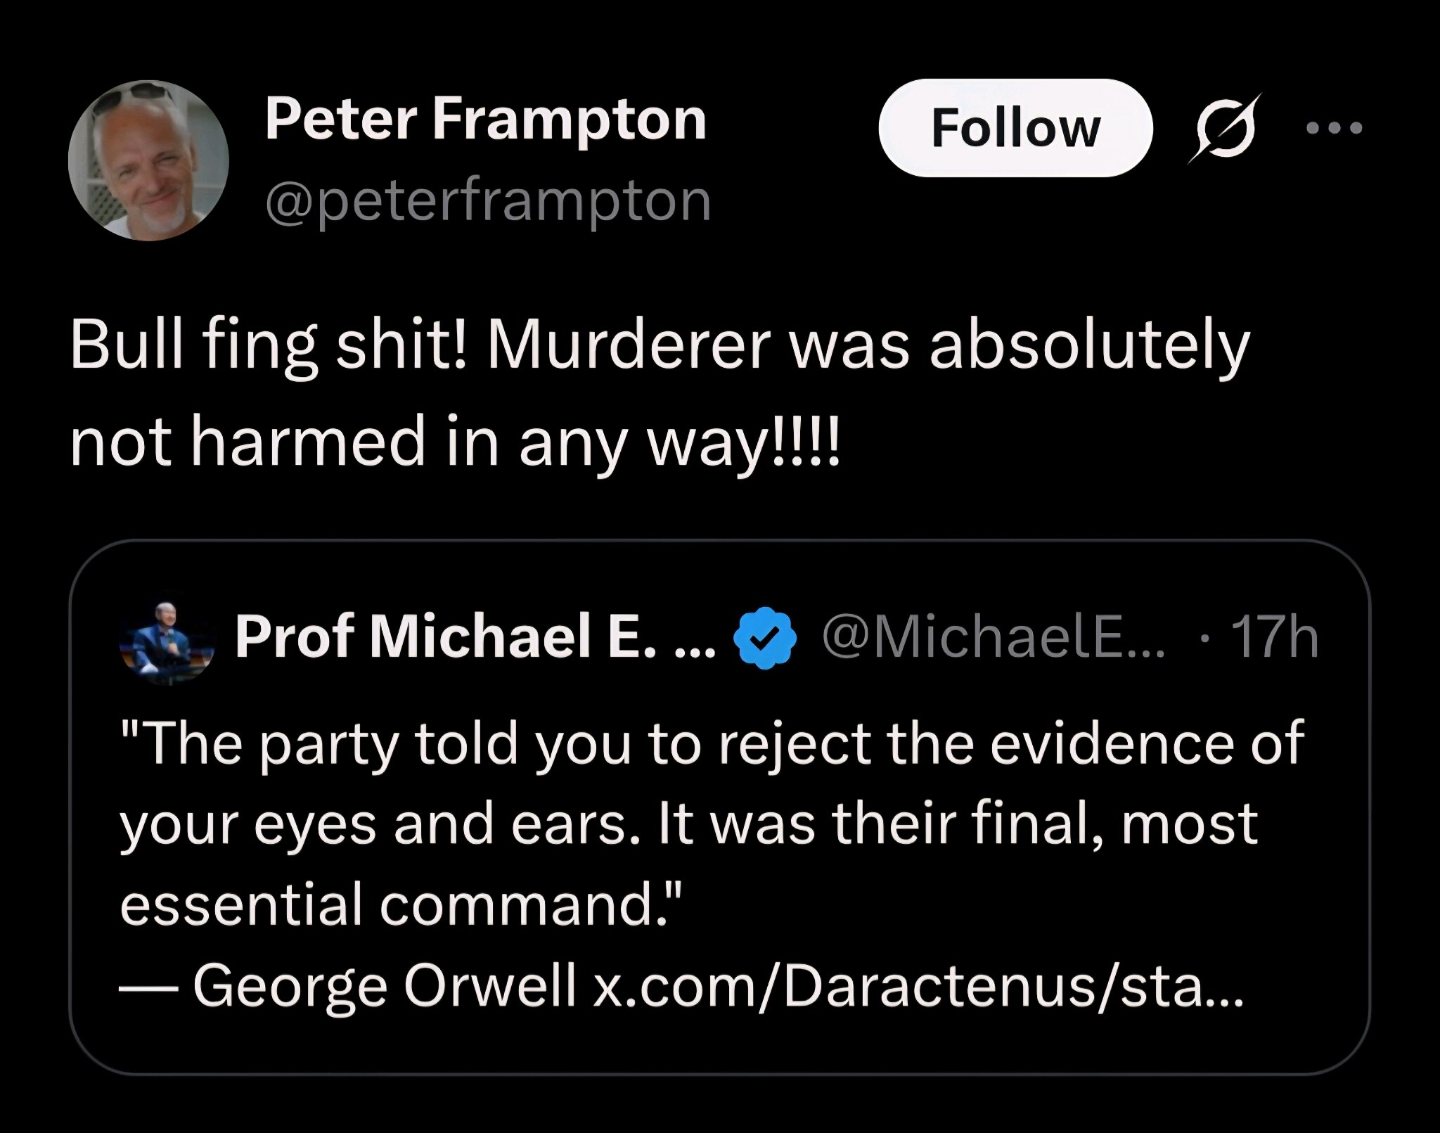The width and height of the screenshot is (1440, 1133).
Task: Open Peter Frampton's profile picture
Action: (148, 160)
